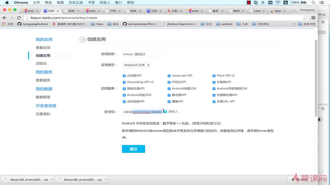The height and width of the screenshot is (185, 330).
Task: Open the emilsjolander/Sticky bookmark
Action: coord(140,24)
